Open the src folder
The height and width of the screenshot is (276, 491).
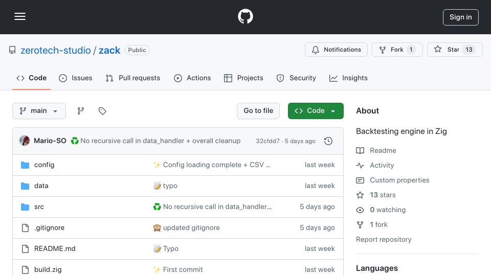[x=39, y=207]
